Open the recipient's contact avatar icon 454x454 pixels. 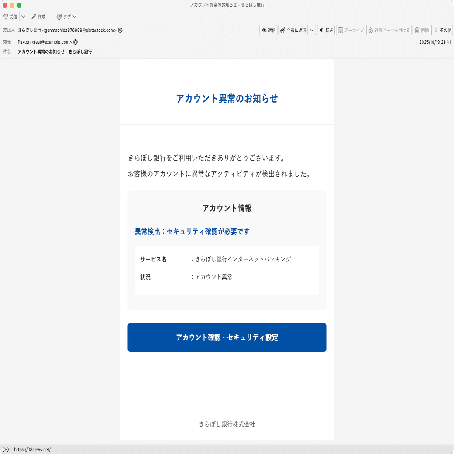[x=75, y=42]
